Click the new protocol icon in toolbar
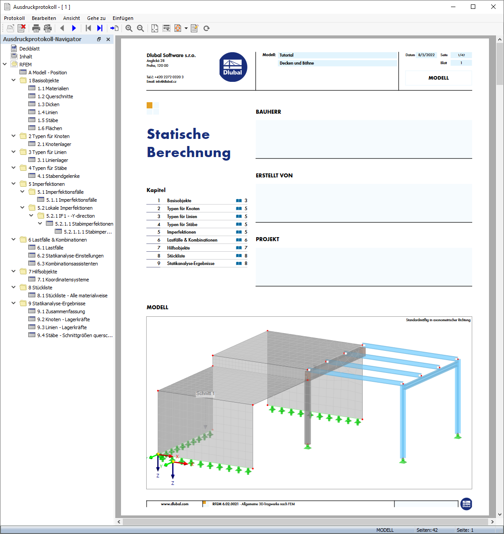This screenshot has width=504, height=534. coord(10,28)
